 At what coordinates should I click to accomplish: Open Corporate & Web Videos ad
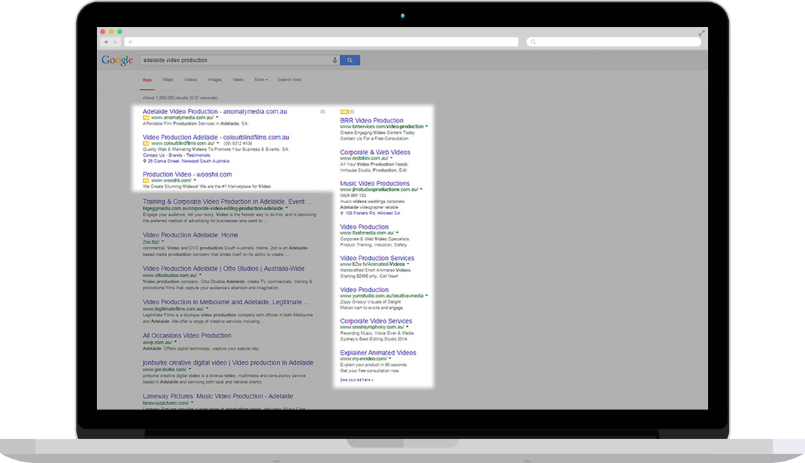point(375,152)
